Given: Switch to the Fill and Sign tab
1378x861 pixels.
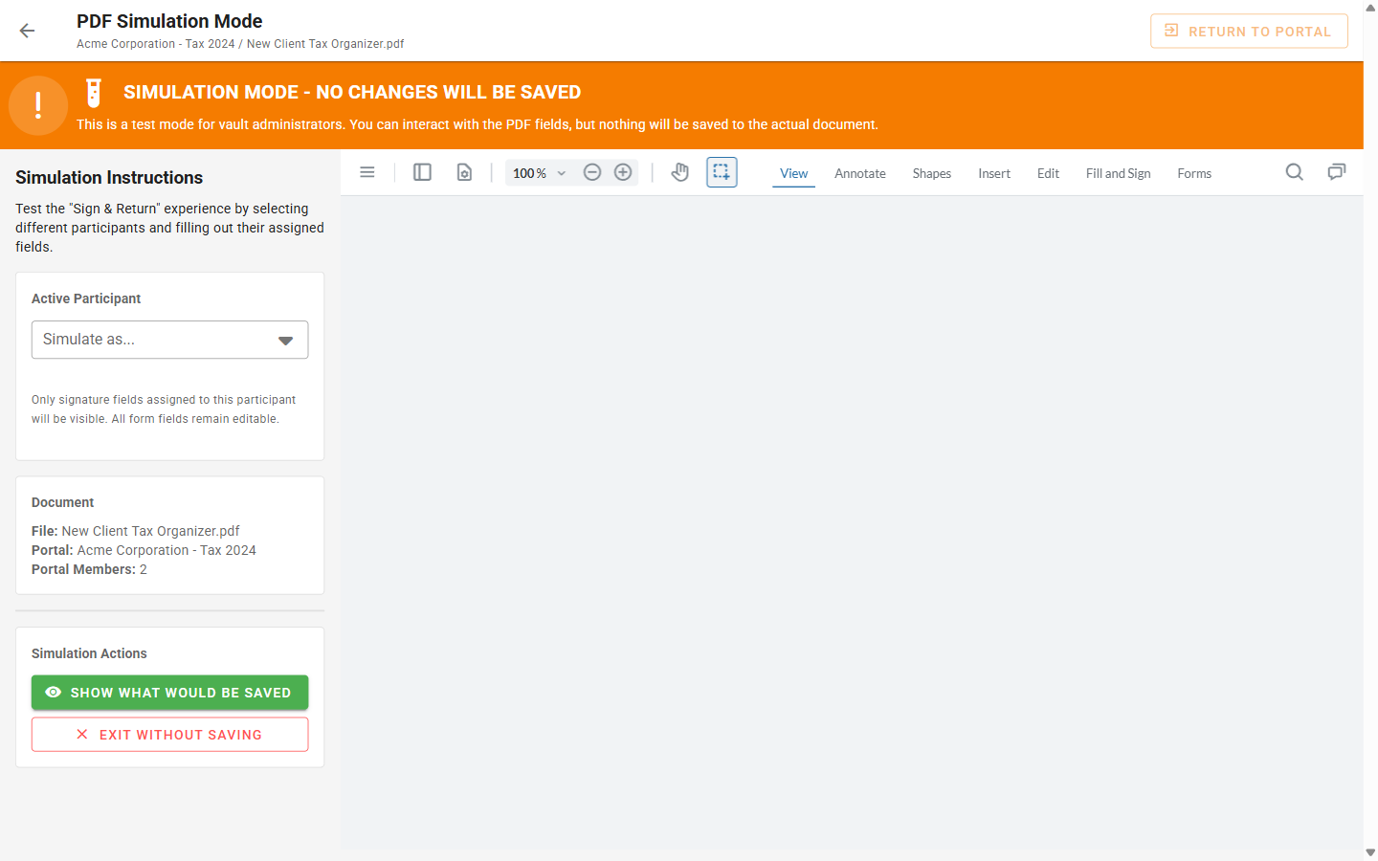Looking at the screenshot, I should tap(1118, 173).
